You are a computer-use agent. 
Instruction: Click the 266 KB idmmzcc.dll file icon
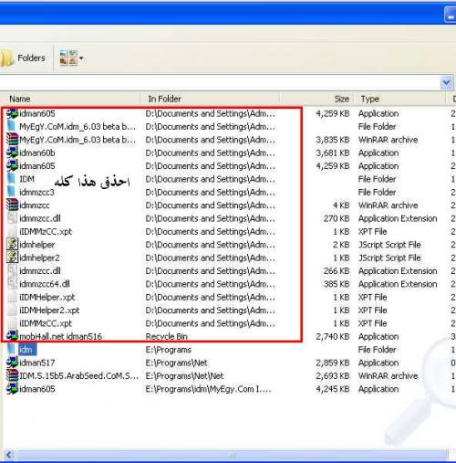[x=12, y=270]
